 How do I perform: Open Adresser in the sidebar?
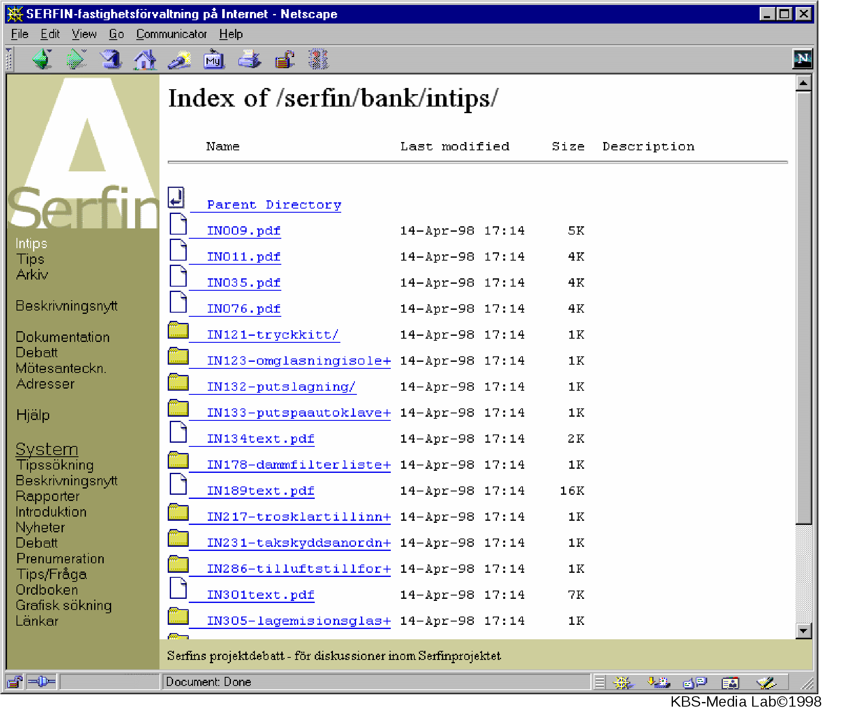(45, 384)
